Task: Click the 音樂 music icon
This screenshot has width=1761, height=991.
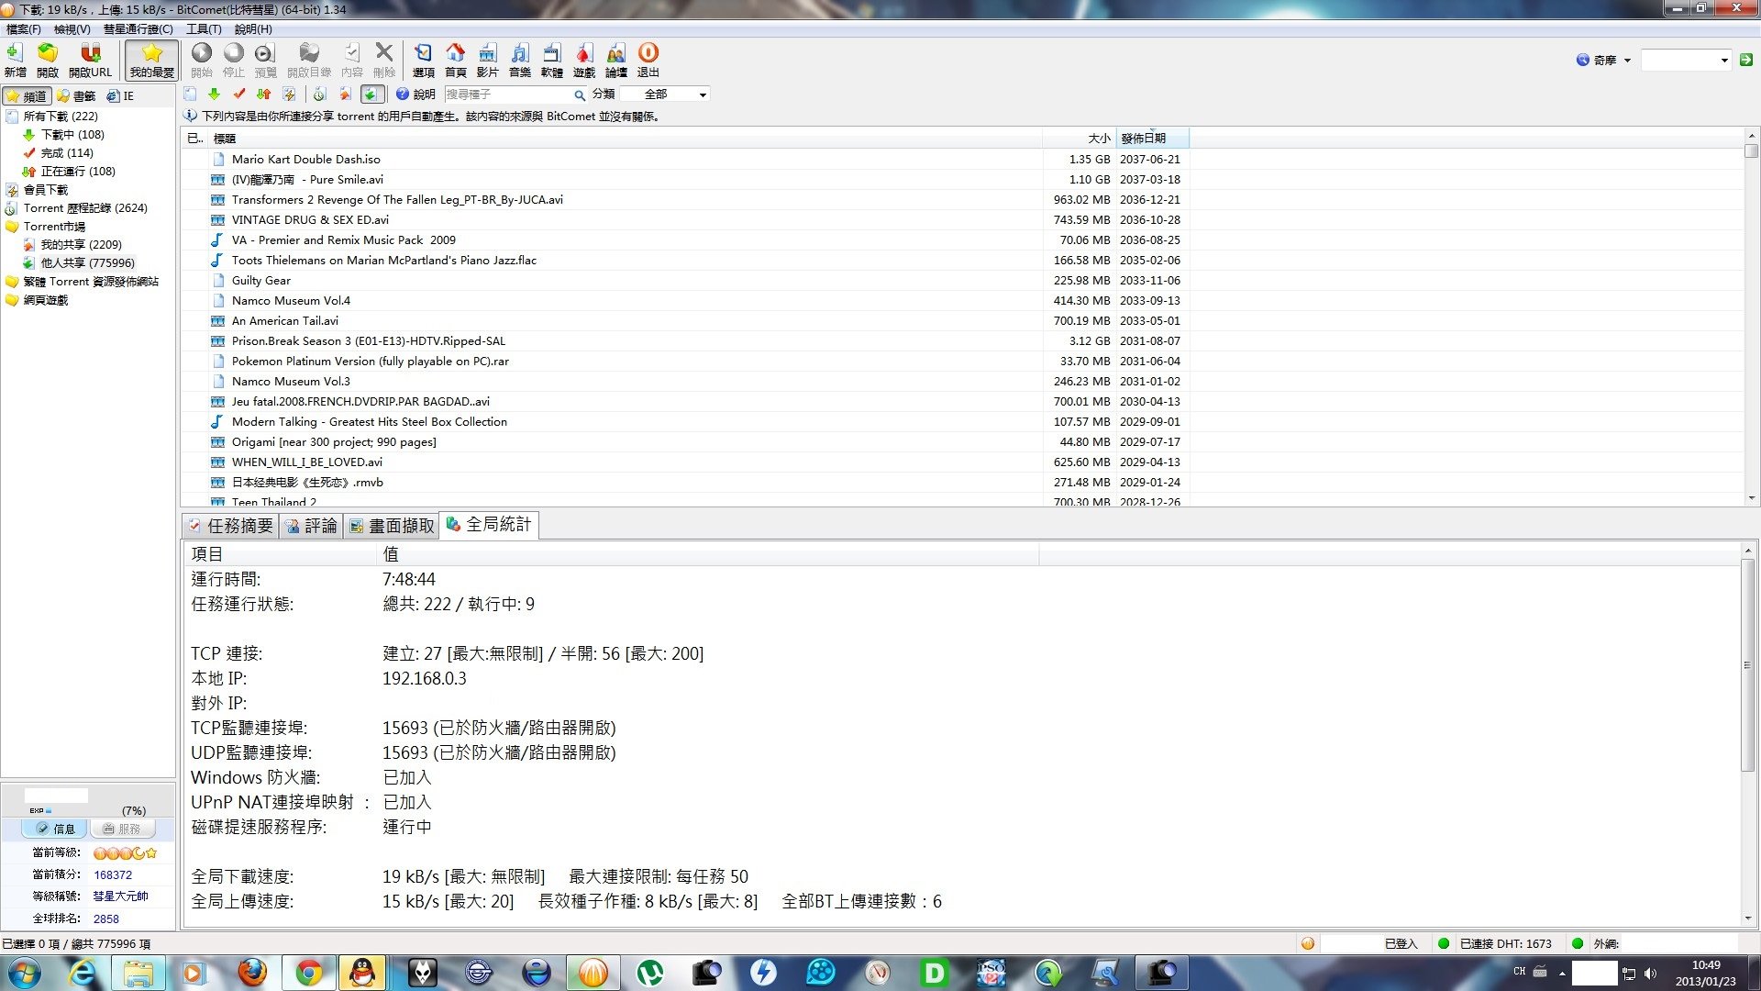Action: (x=519, y=60)
